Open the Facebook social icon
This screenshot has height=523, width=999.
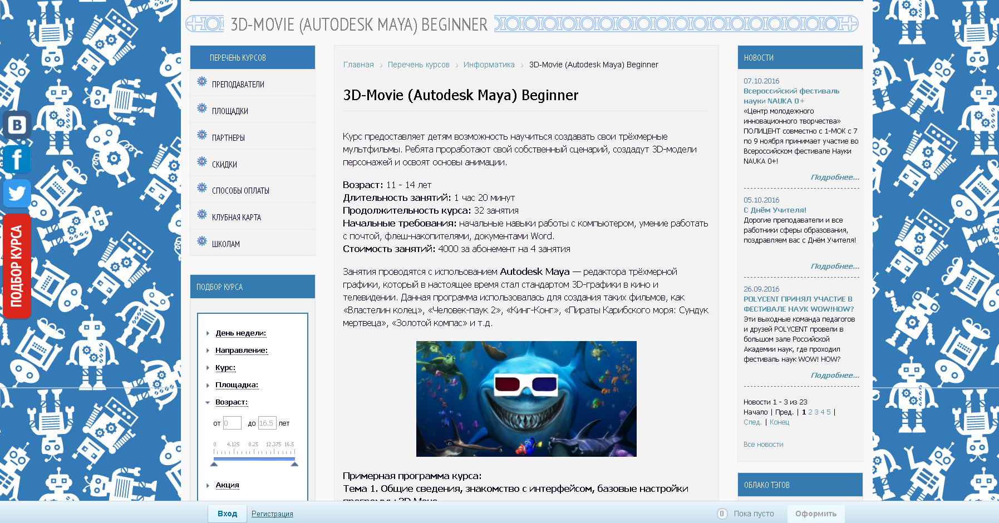(x=17, y=160)
